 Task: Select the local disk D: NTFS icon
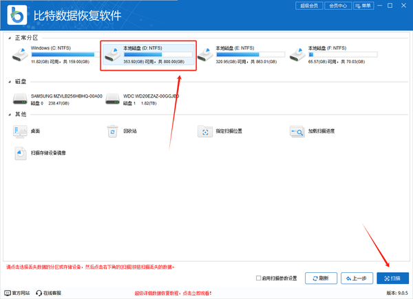click(x=113, y=55)
